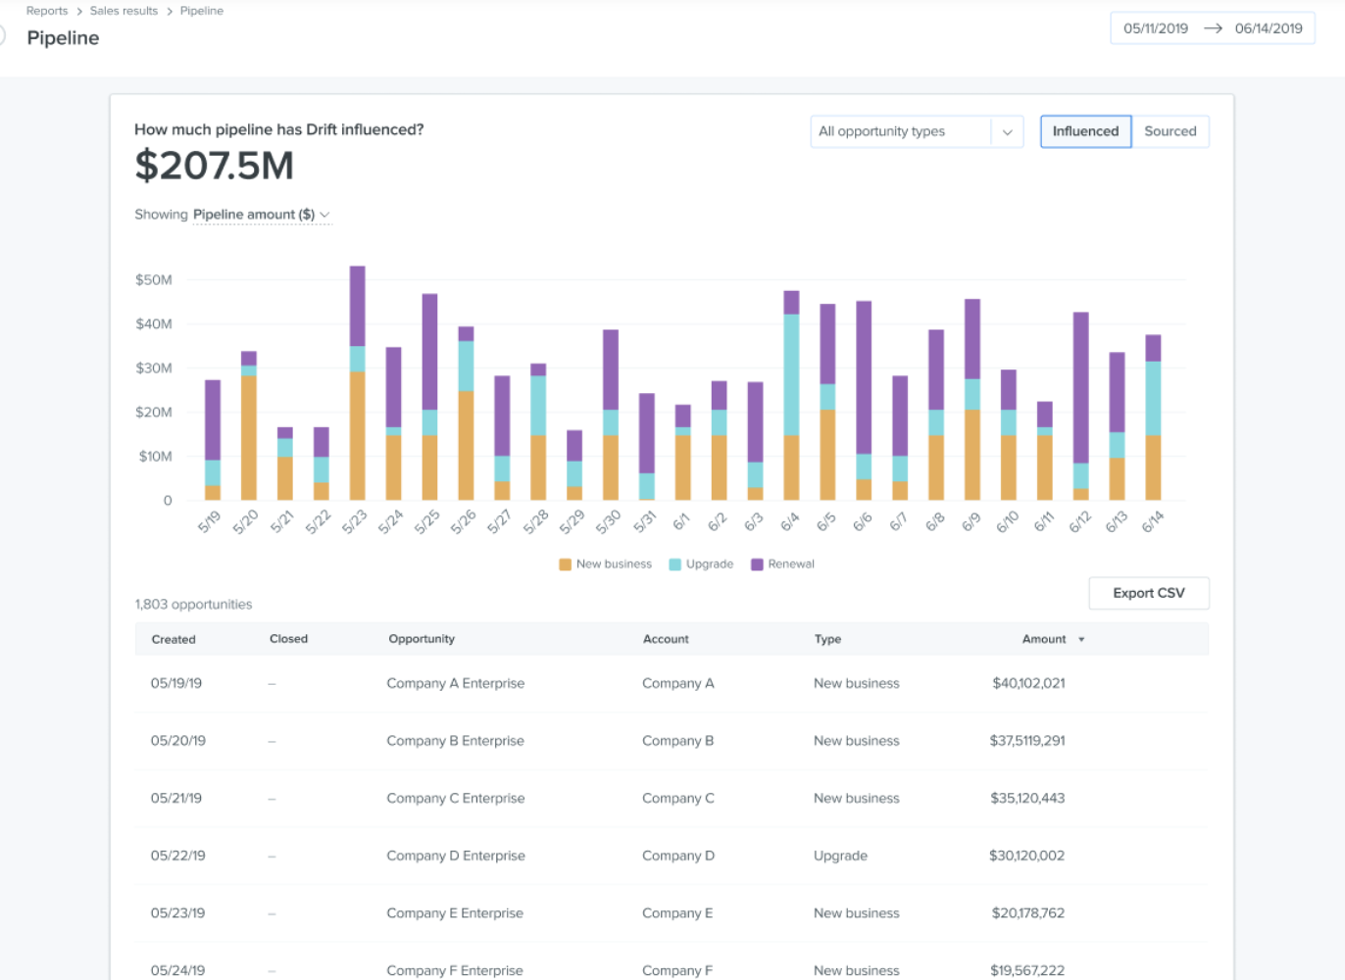
Task: Click the Company A account cell
Action: coord(678,683)
